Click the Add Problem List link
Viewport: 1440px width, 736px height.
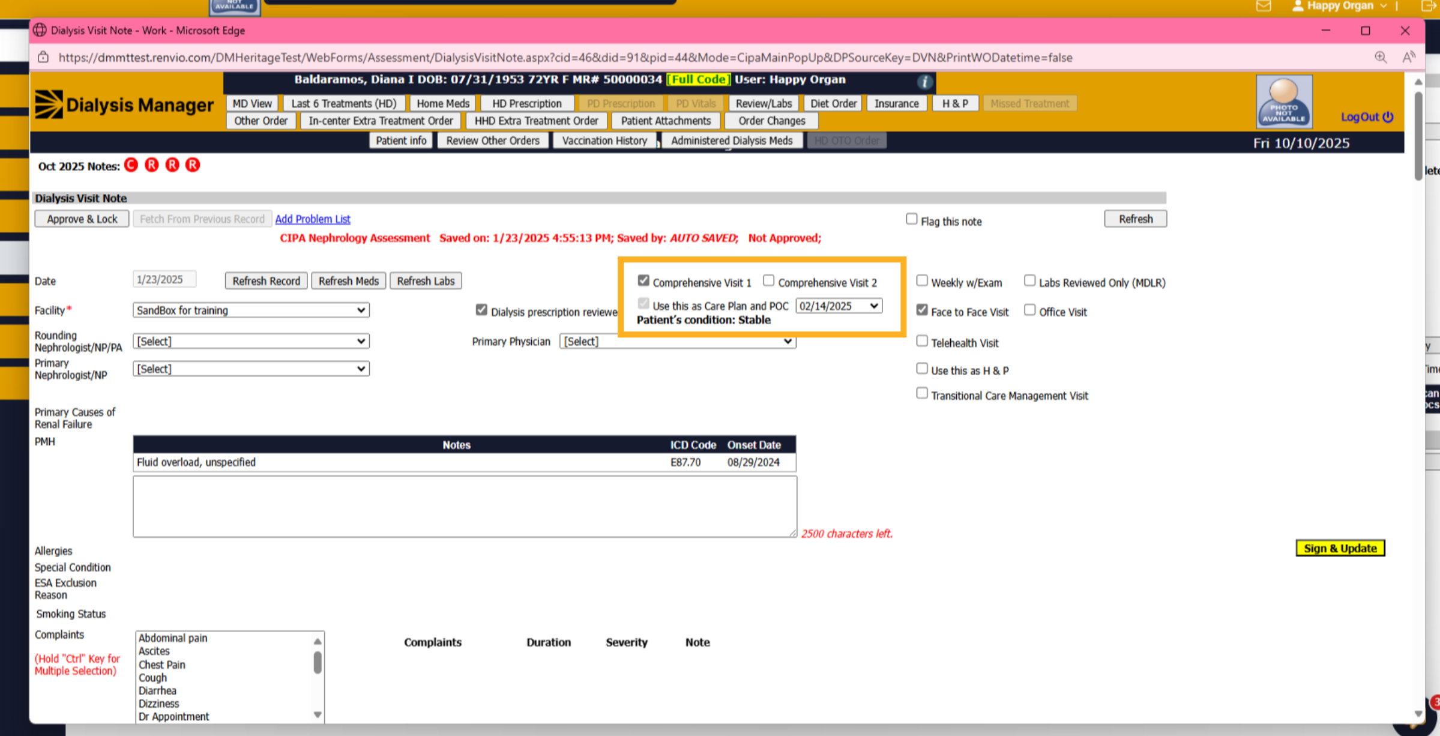(313, 219)
